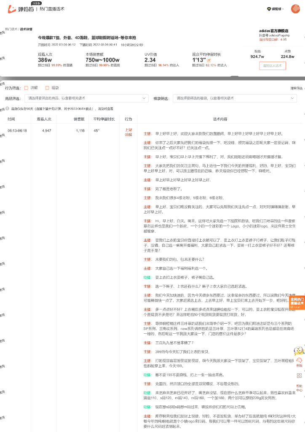Click the mascot robot assistant icon
Screen dimensions: 305x432
coord(299,351)
